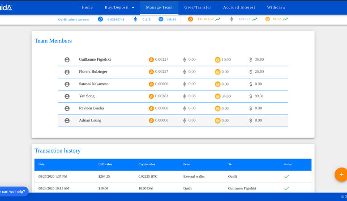Click the DAI price icon near $1.02
The width and height of the screenshot is (347, 201).
268,19
